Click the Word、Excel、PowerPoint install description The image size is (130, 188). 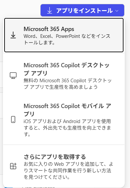coord(67,39)
